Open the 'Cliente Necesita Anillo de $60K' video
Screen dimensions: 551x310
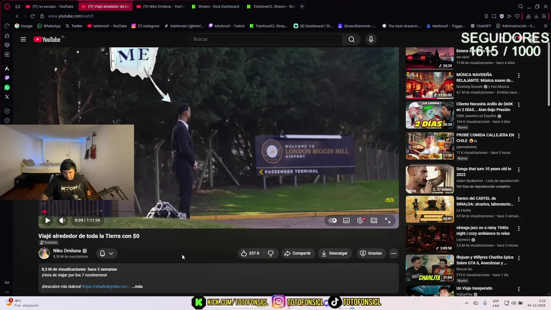(x=485, y=107)
